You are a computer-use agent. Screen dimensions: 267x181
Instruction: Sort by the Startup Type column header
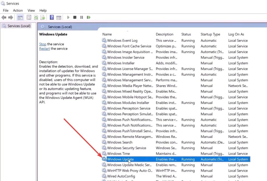pyautogui.click(x=210, y=34)
